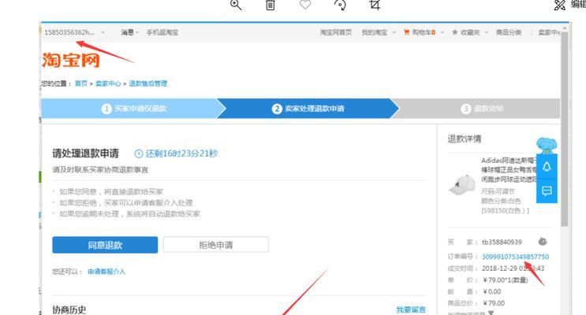586x315 pixels.
Task: Click the 同意退款 button
Action: click(105, 245)
